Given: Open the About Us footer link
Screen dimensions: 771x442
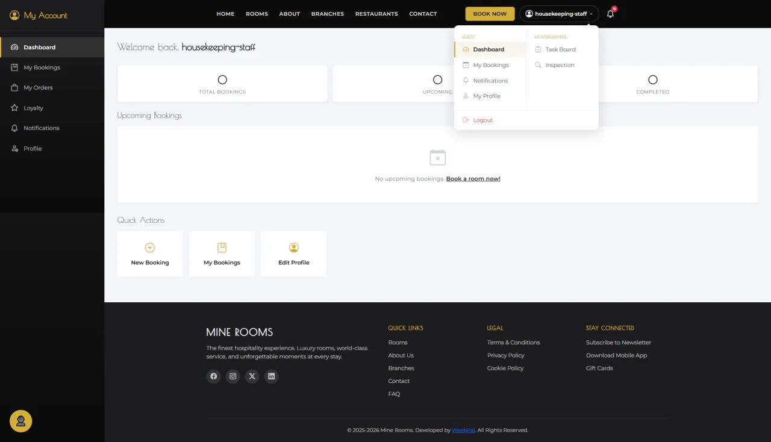Looking at the screenshot, I should (x=401, y=355).
